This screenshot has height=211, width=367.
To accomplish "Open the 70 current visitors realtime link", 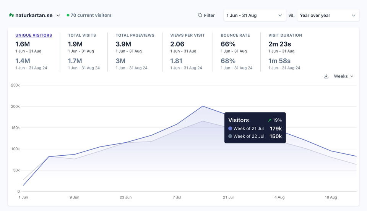I will (x=91, y=15).
